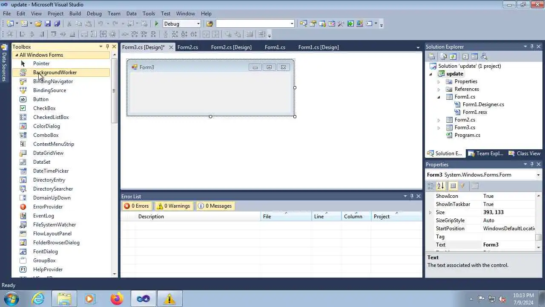Click the Align Lefts icon in layout toolbar
This screenshot has height=307, width=545.
click(x=23, y=35)
